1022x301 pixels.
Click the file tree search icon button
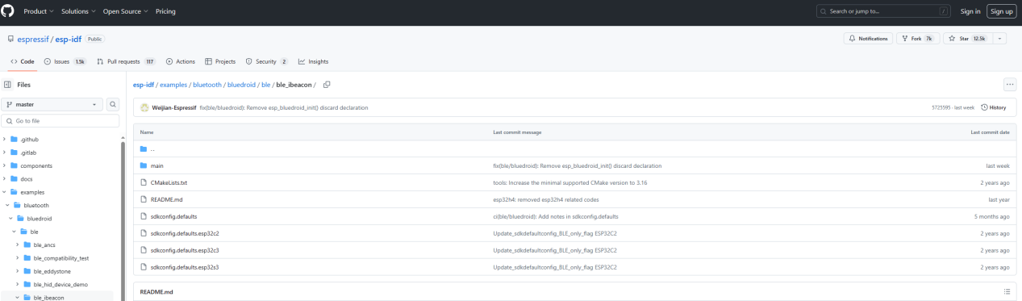click(x=113, y=104)
